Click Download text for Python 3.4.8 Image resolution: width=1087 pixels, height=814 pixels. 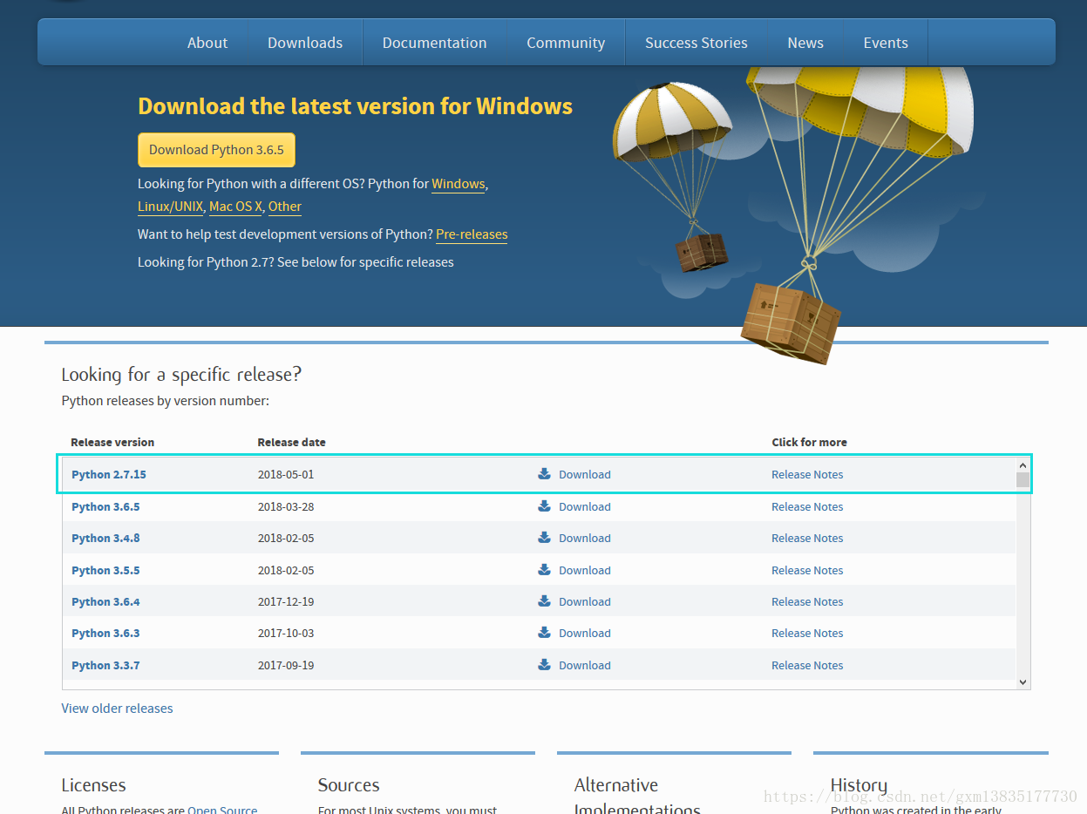click(x=585, y=538)
